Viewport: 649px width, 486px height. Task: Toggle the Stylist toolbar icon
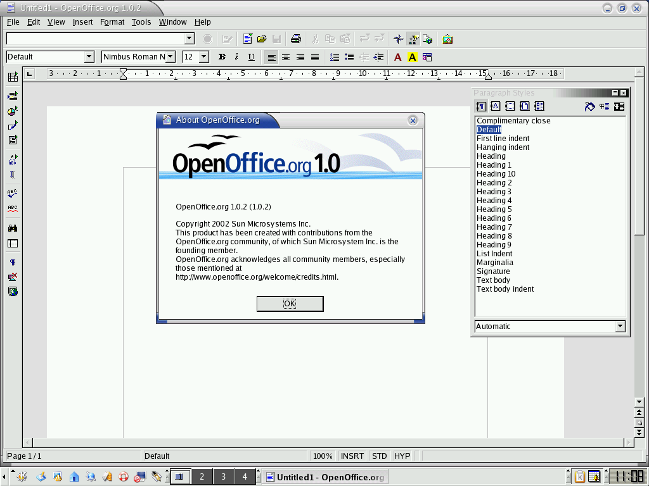pyautogui.click(x=413, y=39)
